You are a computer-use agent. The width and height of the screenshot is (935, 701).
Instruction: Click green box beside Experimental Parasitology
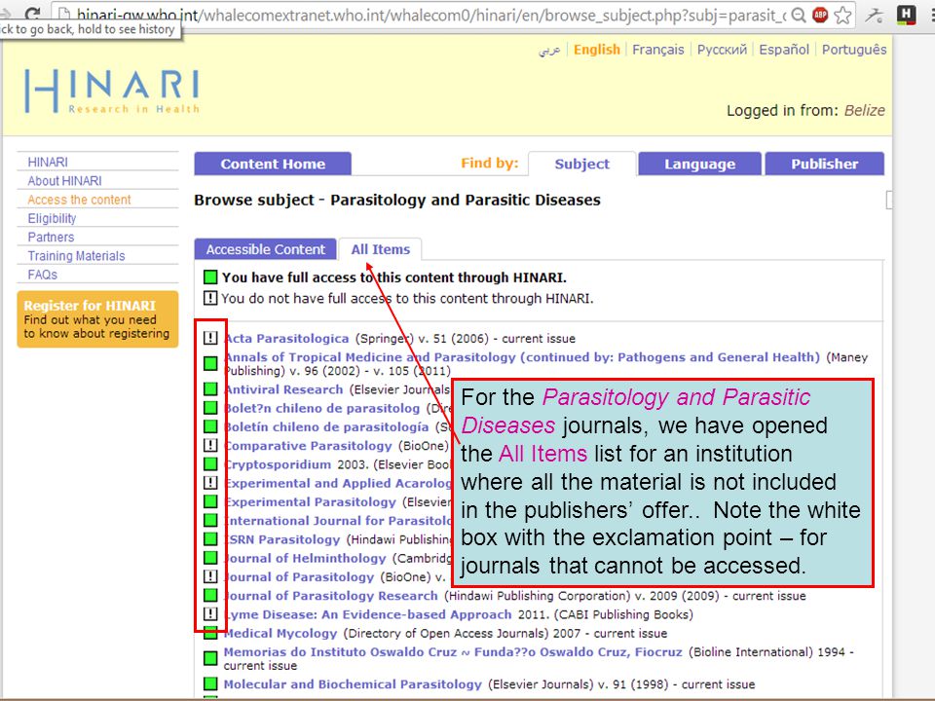pyautogui.click(x=210, y=501)
